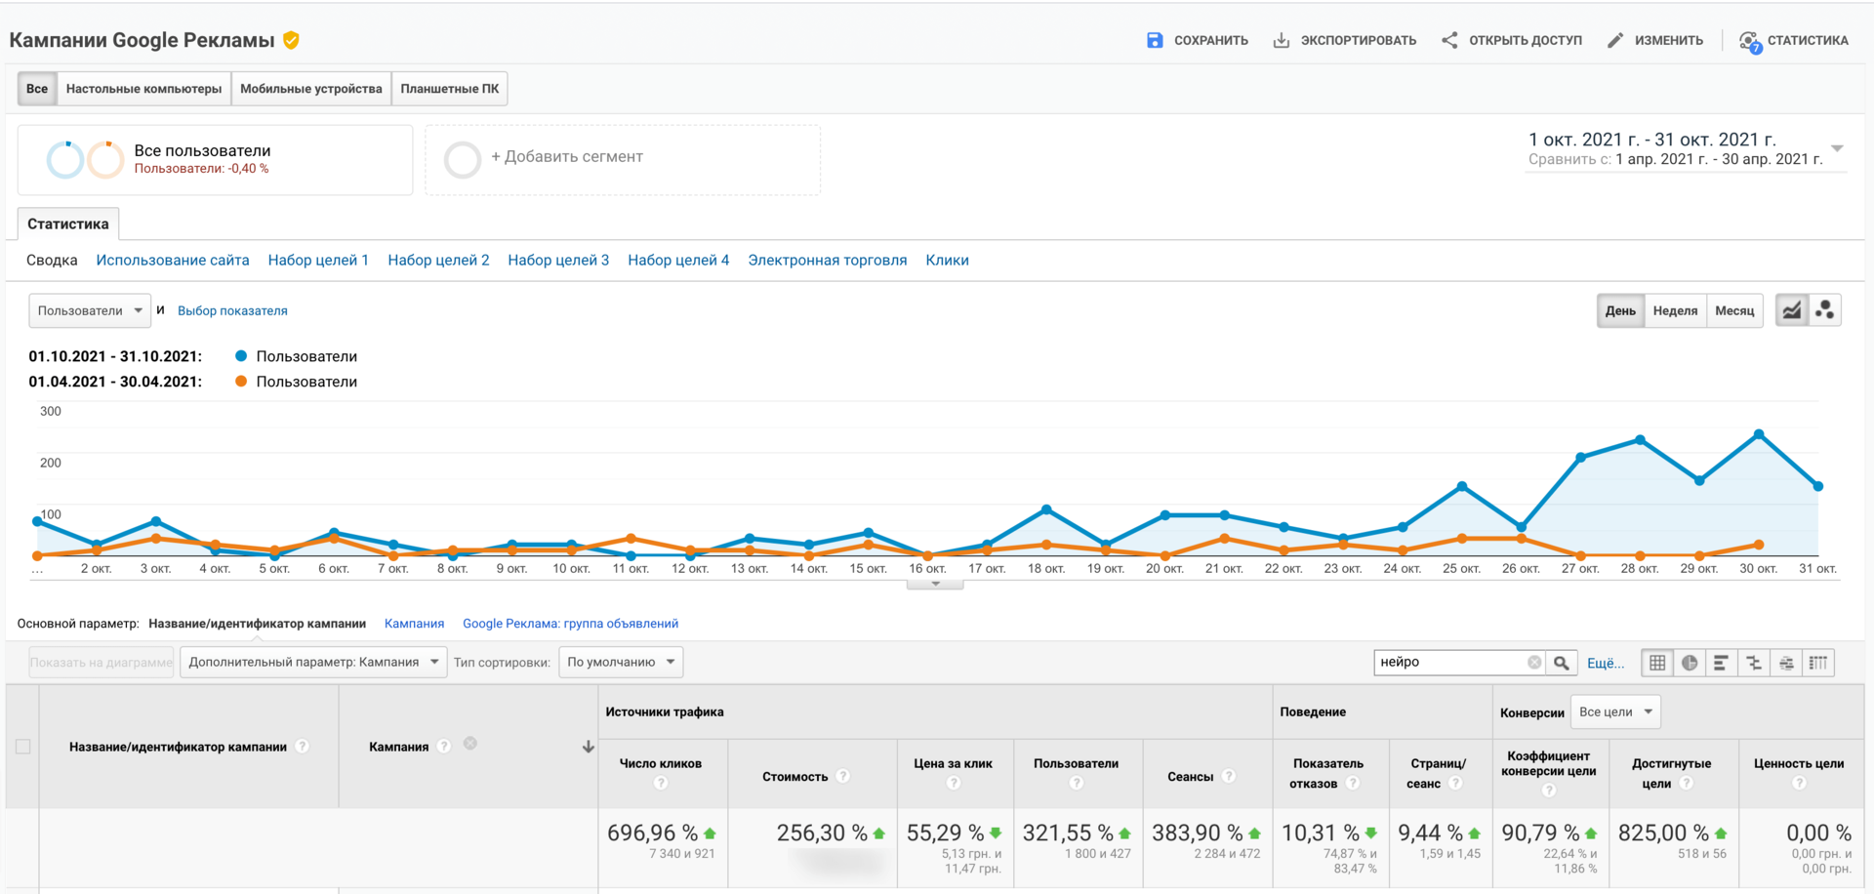Open Дополнительный параметр: Кампания dropdown
Image resolution: width=1874 pixels, height=894 pixels.
tap(313, 662)
